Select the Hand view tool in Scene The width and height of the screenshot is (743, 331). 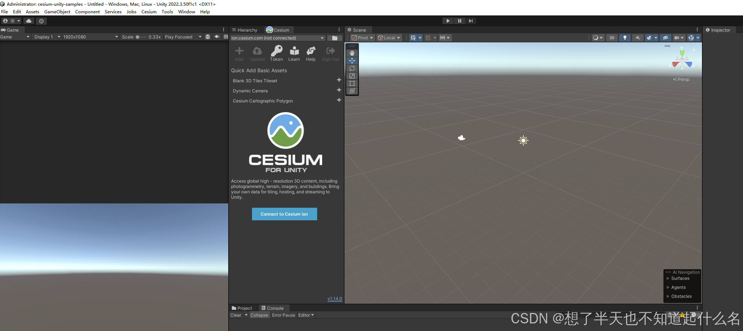point(352,53)
